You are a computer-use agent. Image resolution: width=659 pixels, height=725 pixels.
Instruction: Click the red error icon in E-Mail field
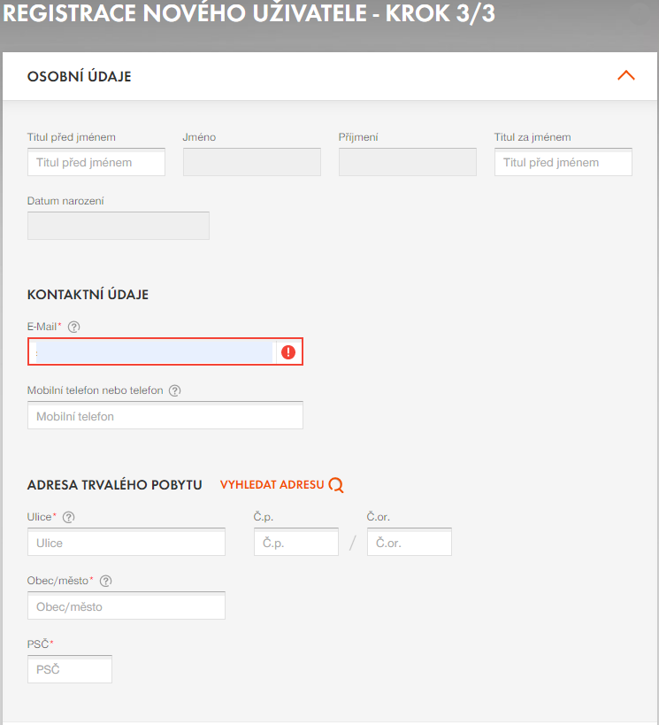coord(288,352)
